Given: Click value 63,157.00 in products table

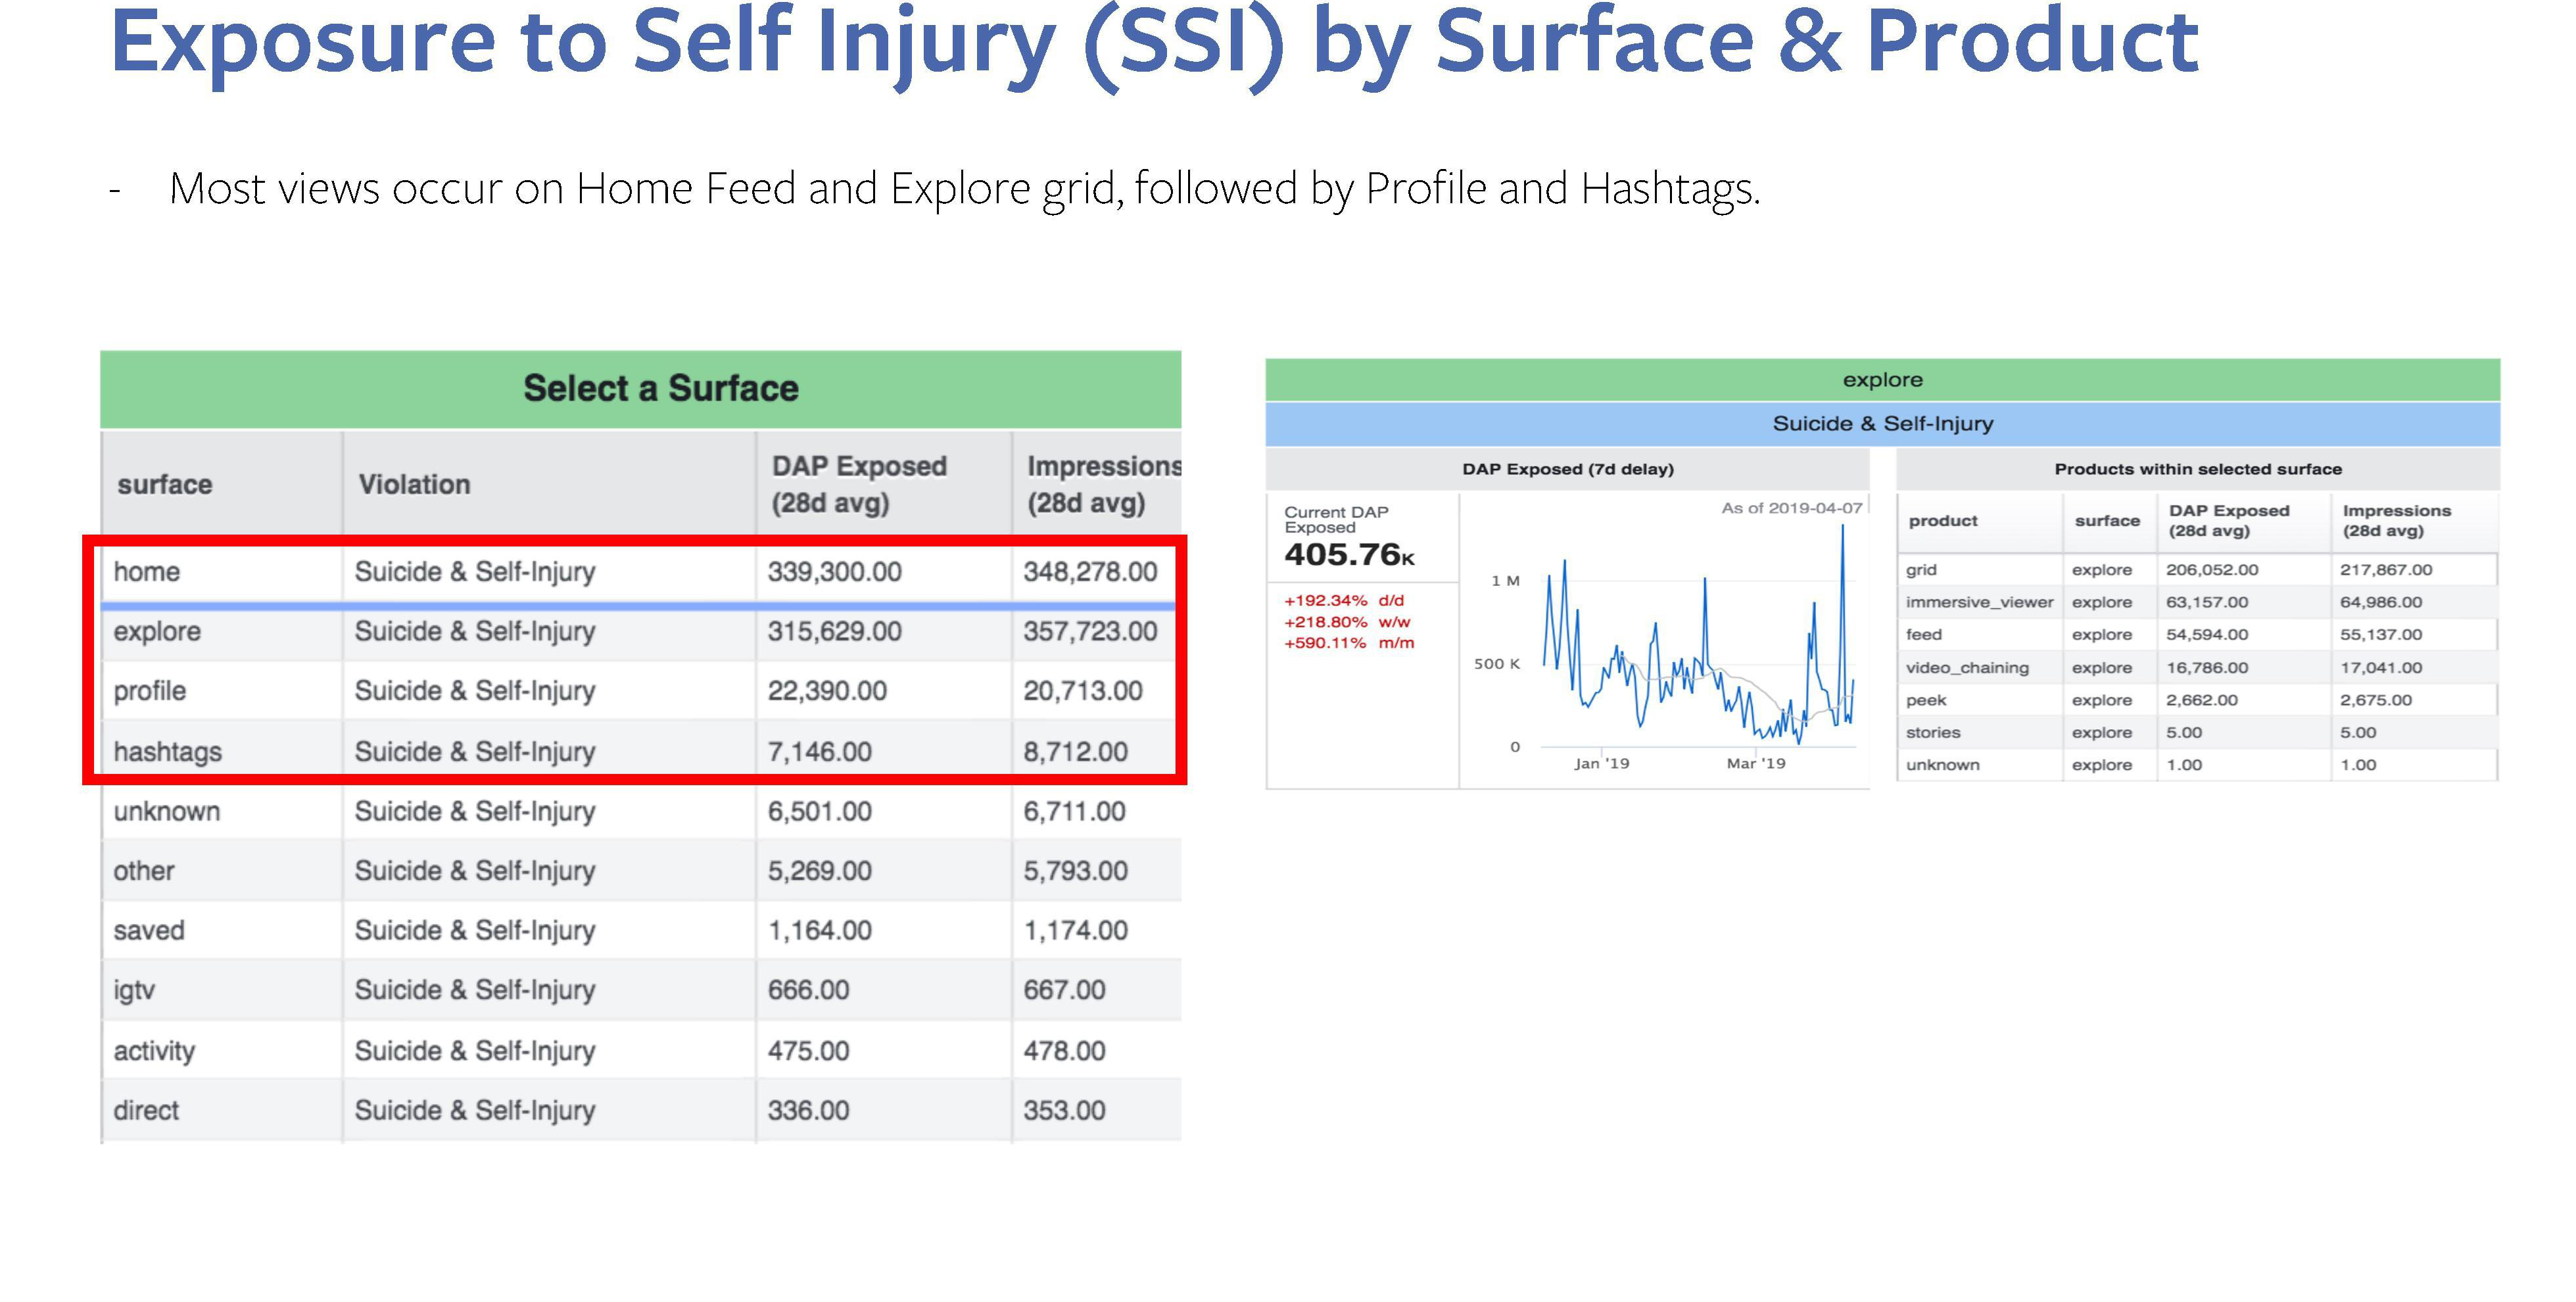Looking at the screenshot, I should click(x=2207, y=602).
